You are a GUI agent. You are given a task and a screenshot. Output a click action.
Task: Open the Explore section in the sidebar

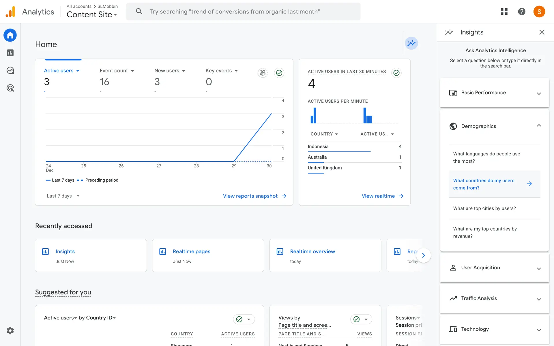(x=10, y=70)
